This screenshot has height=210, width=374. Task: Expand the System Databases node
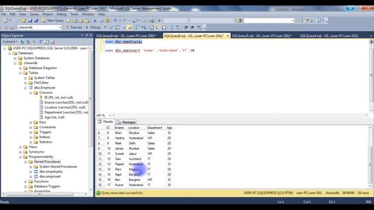coord(15,58)
